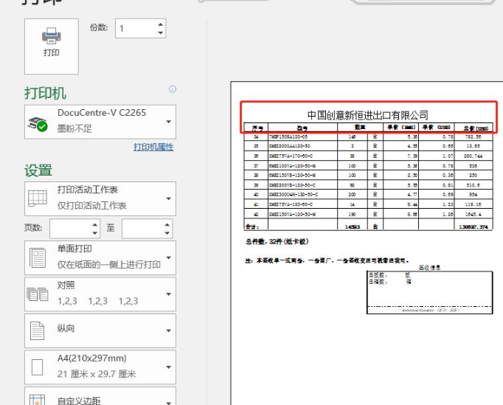The width and height of the screenshot is (503, 405).
Task: Click the custom margins icon with star
Action: coord(37,400)
